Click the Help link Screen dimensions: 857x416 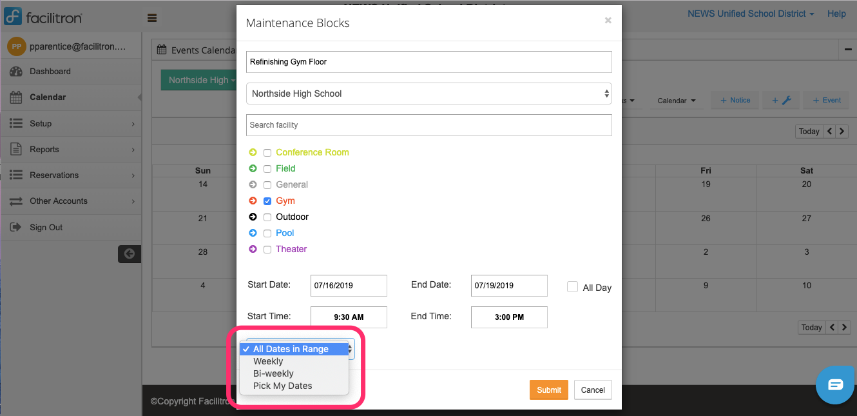click(x=836, y=14)
